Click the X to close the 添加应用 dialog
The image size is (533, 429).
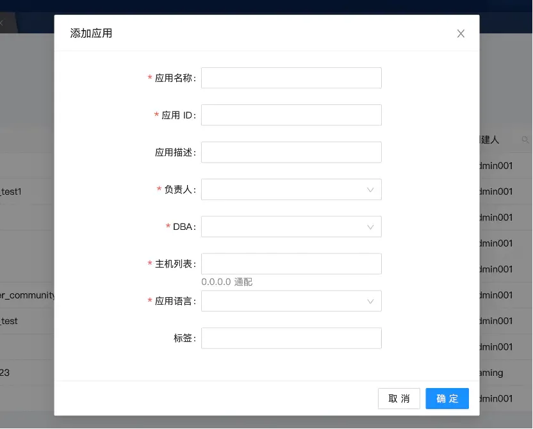coord(461,33)
